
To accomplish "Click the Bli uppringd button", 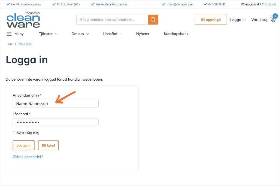I will point(211,20).
